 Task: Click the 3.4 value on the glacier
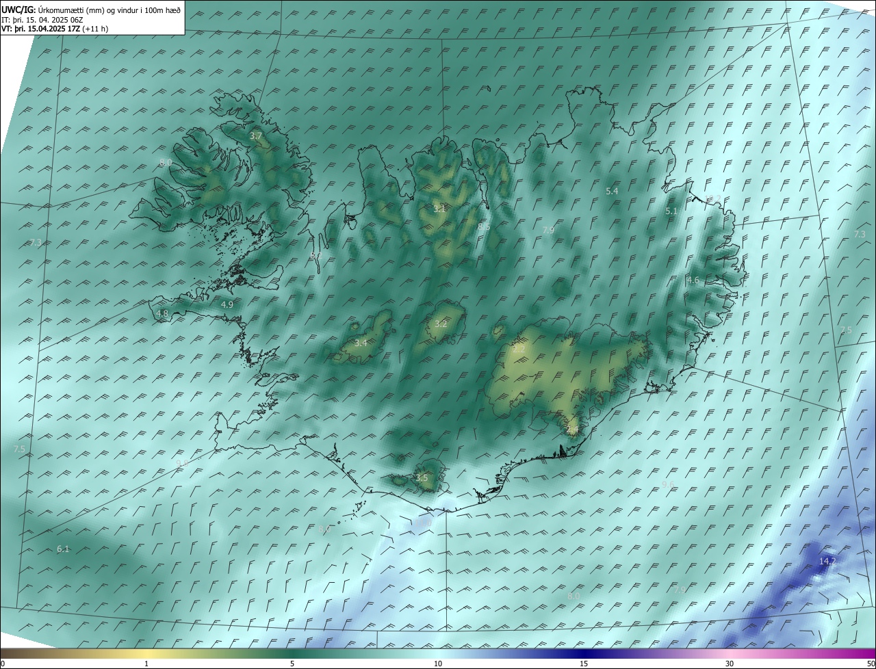(361, 343)
